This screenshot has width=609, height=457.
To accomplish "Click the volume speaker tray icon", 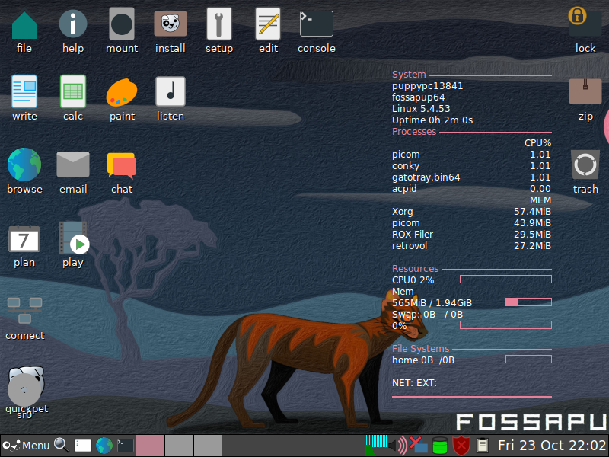I will pyautogui.click(x=398, y=446).
